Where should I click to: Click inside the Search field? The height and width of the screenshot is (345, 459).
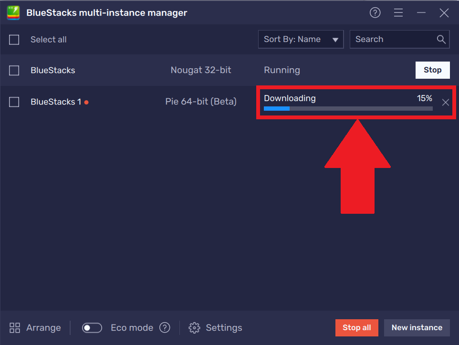coord(391,39)
